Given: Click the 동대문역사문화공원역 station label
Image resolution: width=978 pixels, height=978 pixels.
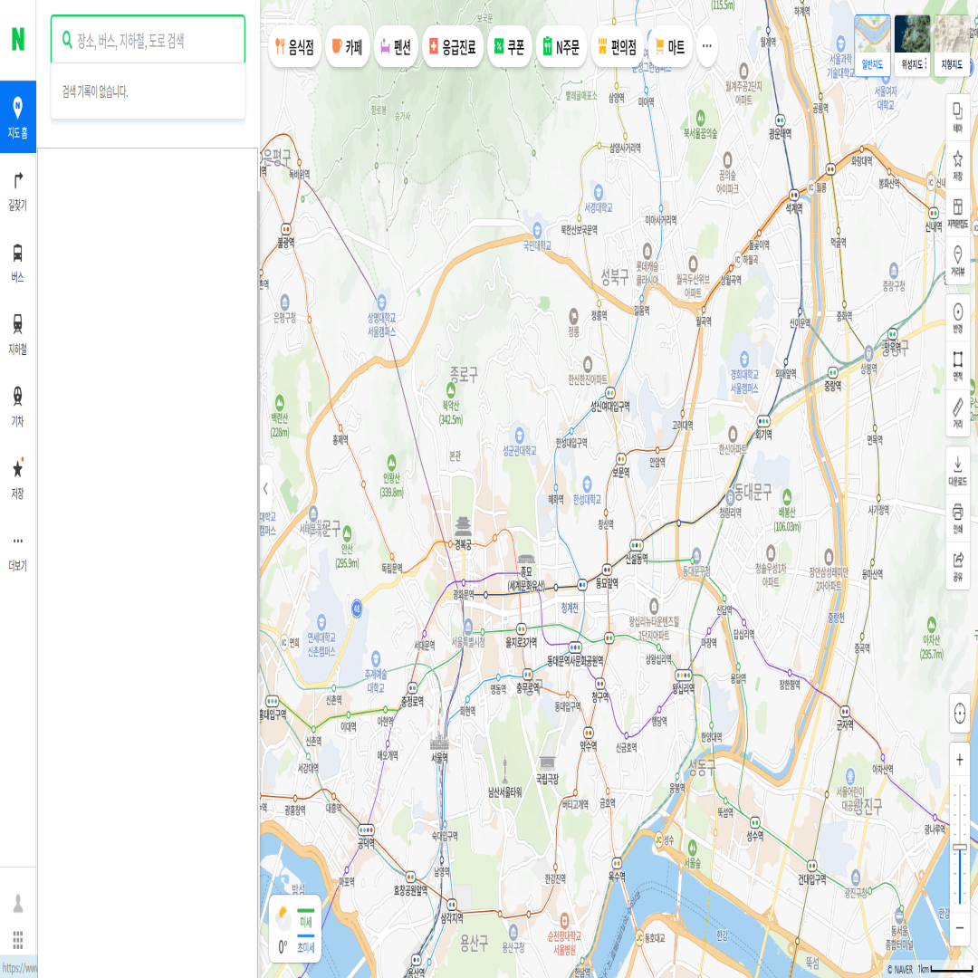Looking at the screenshot, I should 575,660.
